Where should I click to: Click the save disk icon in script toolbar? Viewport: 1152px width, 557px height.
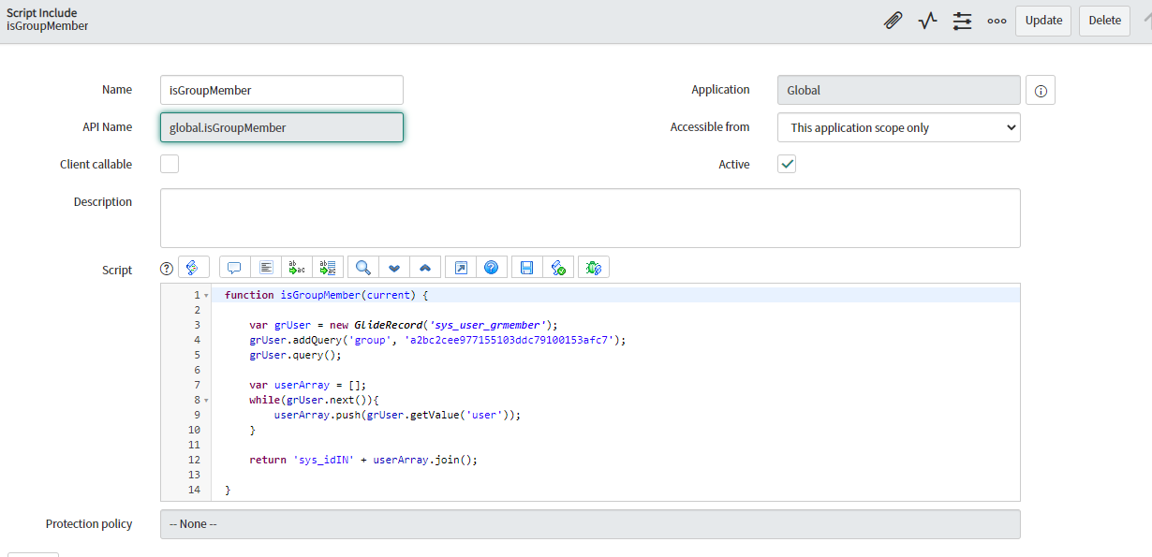tap(526, 268)
